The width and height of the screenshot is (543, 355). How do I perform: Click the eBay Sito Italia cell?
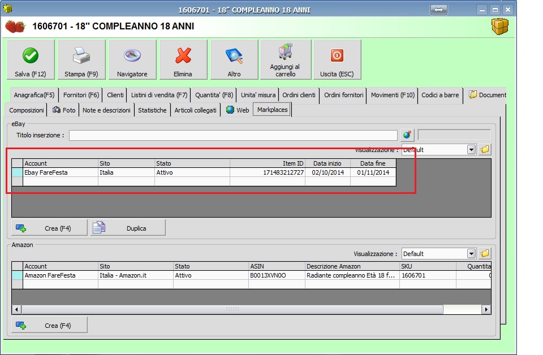pos(126,172)
